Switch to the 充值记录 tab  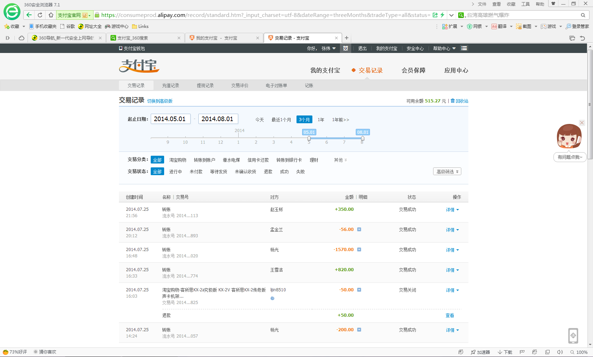pyautogui.click(x=170, y=85)
